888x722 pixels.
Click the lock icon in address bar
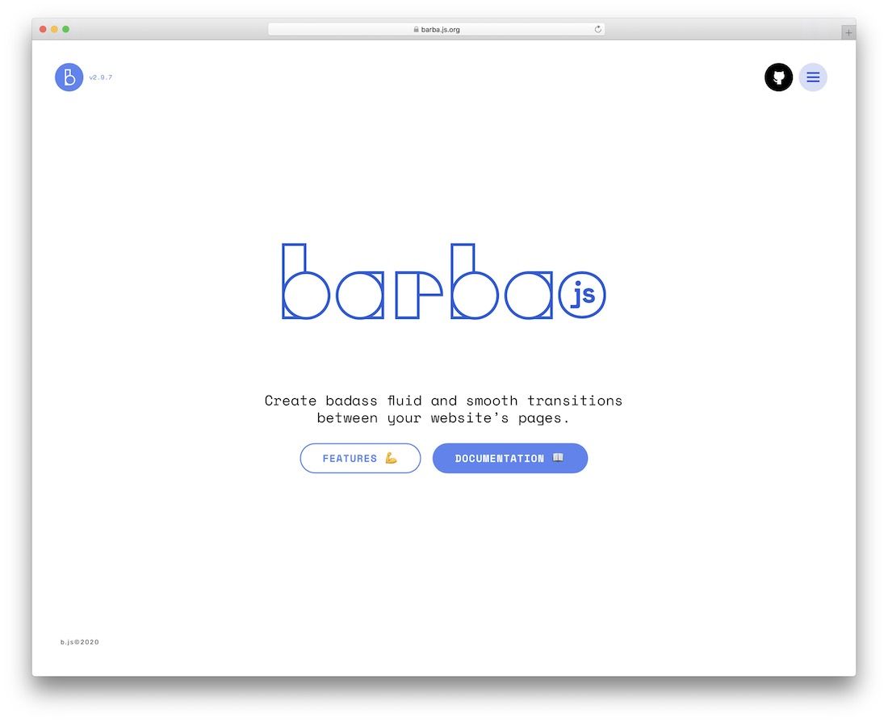click(x=417, y=29)
